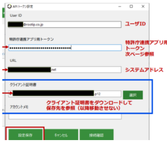Click the app icon in title bar
The image size is (167, 142).
[9, 7]
